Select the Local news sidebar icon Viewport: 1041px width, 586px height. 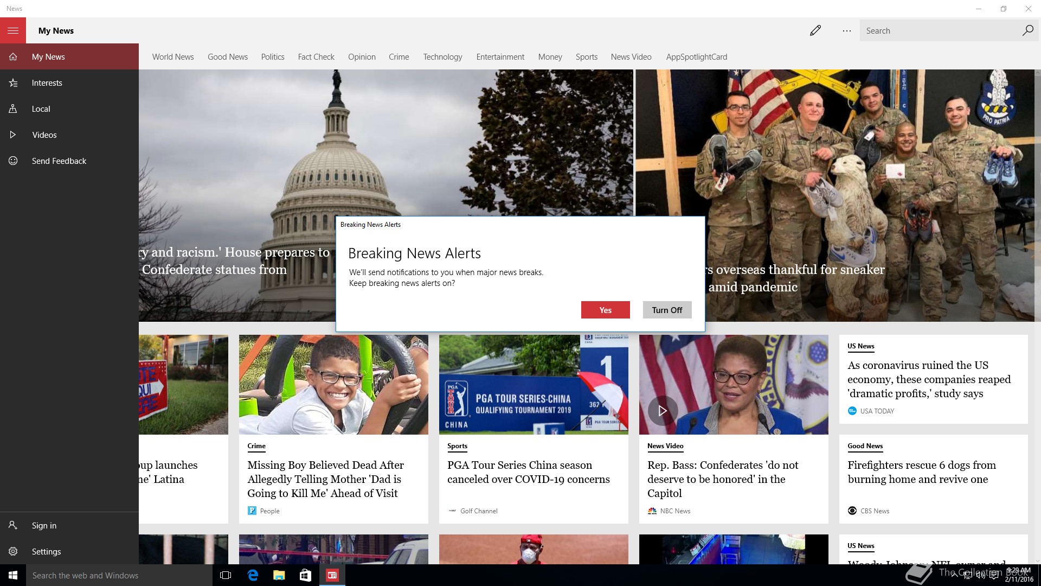point(13,109)
